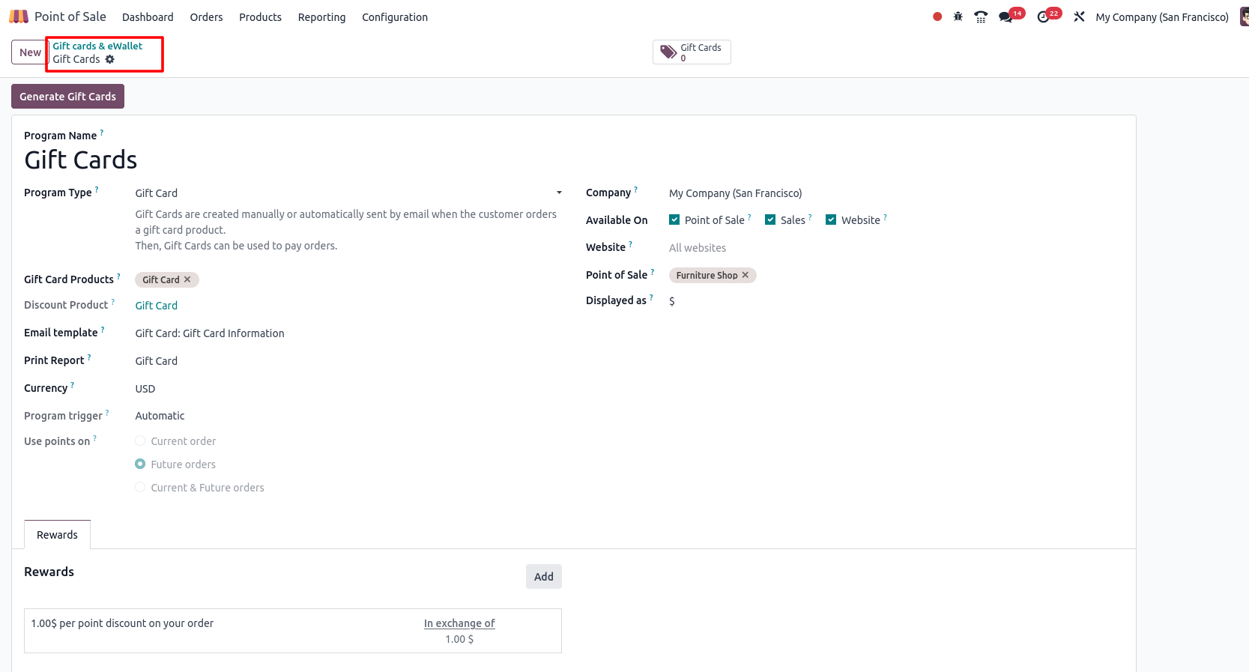Open the messages chat icon

click(1005, 16)
